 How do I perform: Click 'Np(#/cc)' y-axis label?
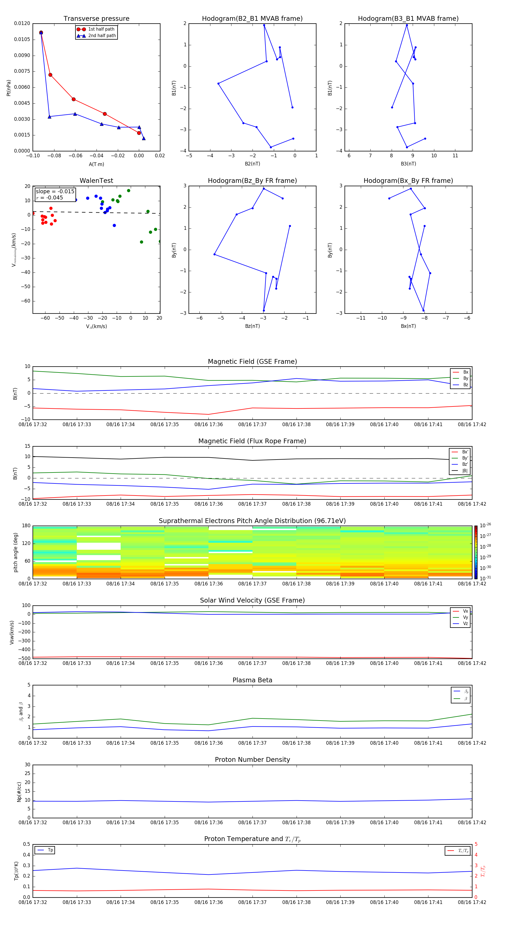(x=19, y=792)
